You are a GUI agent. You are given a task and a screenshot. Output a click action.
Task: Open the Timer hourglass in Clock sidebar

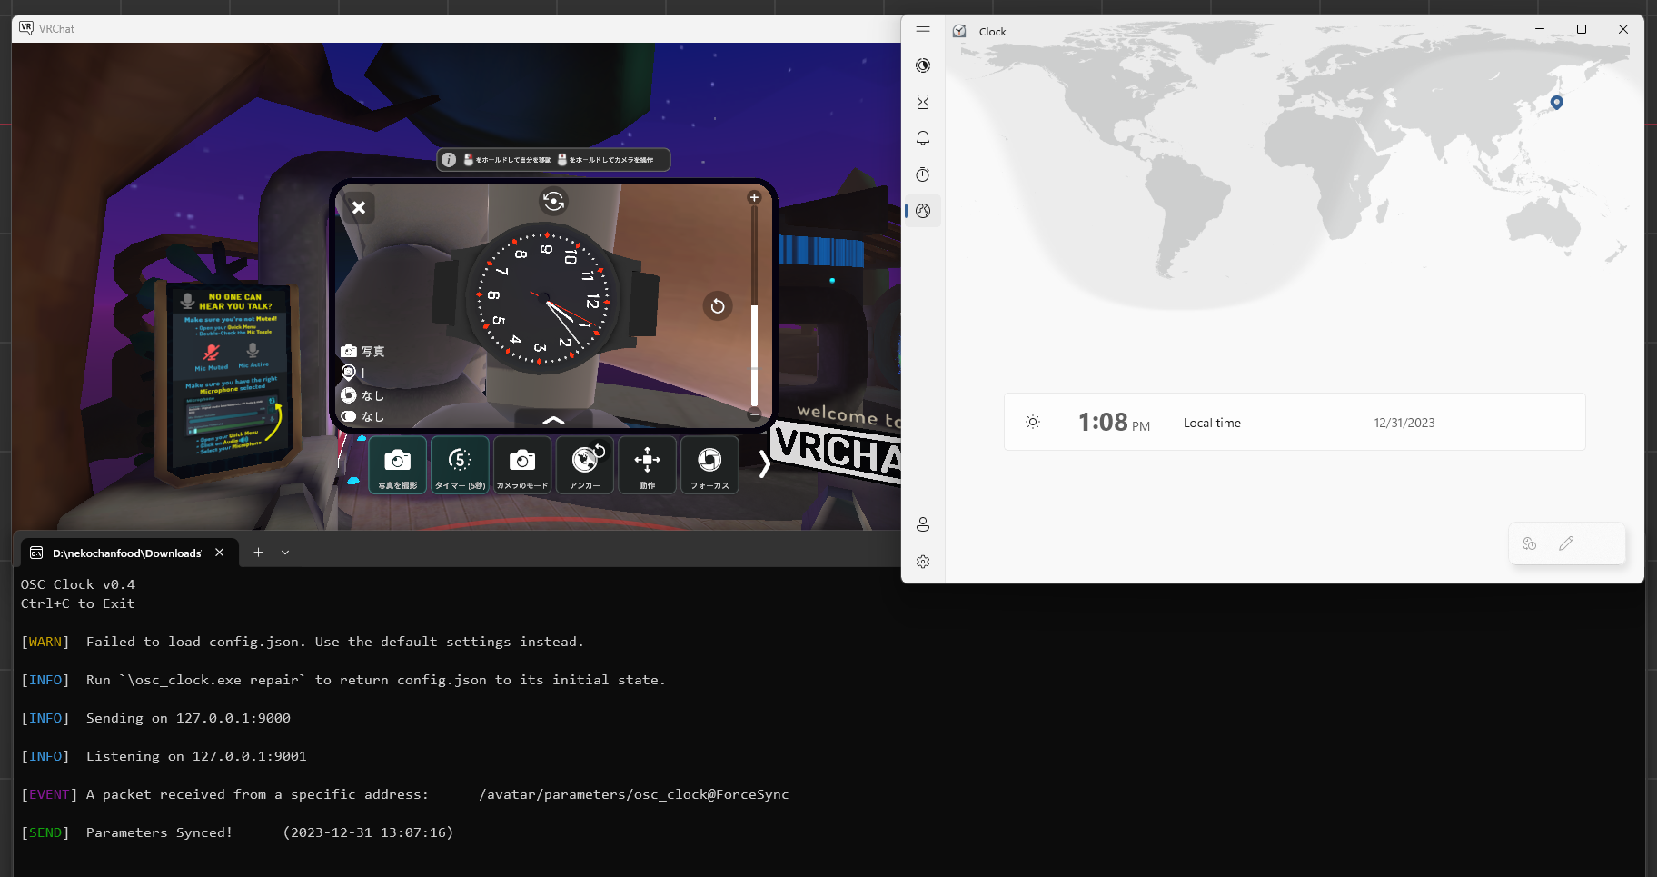[x=923, y=102]
